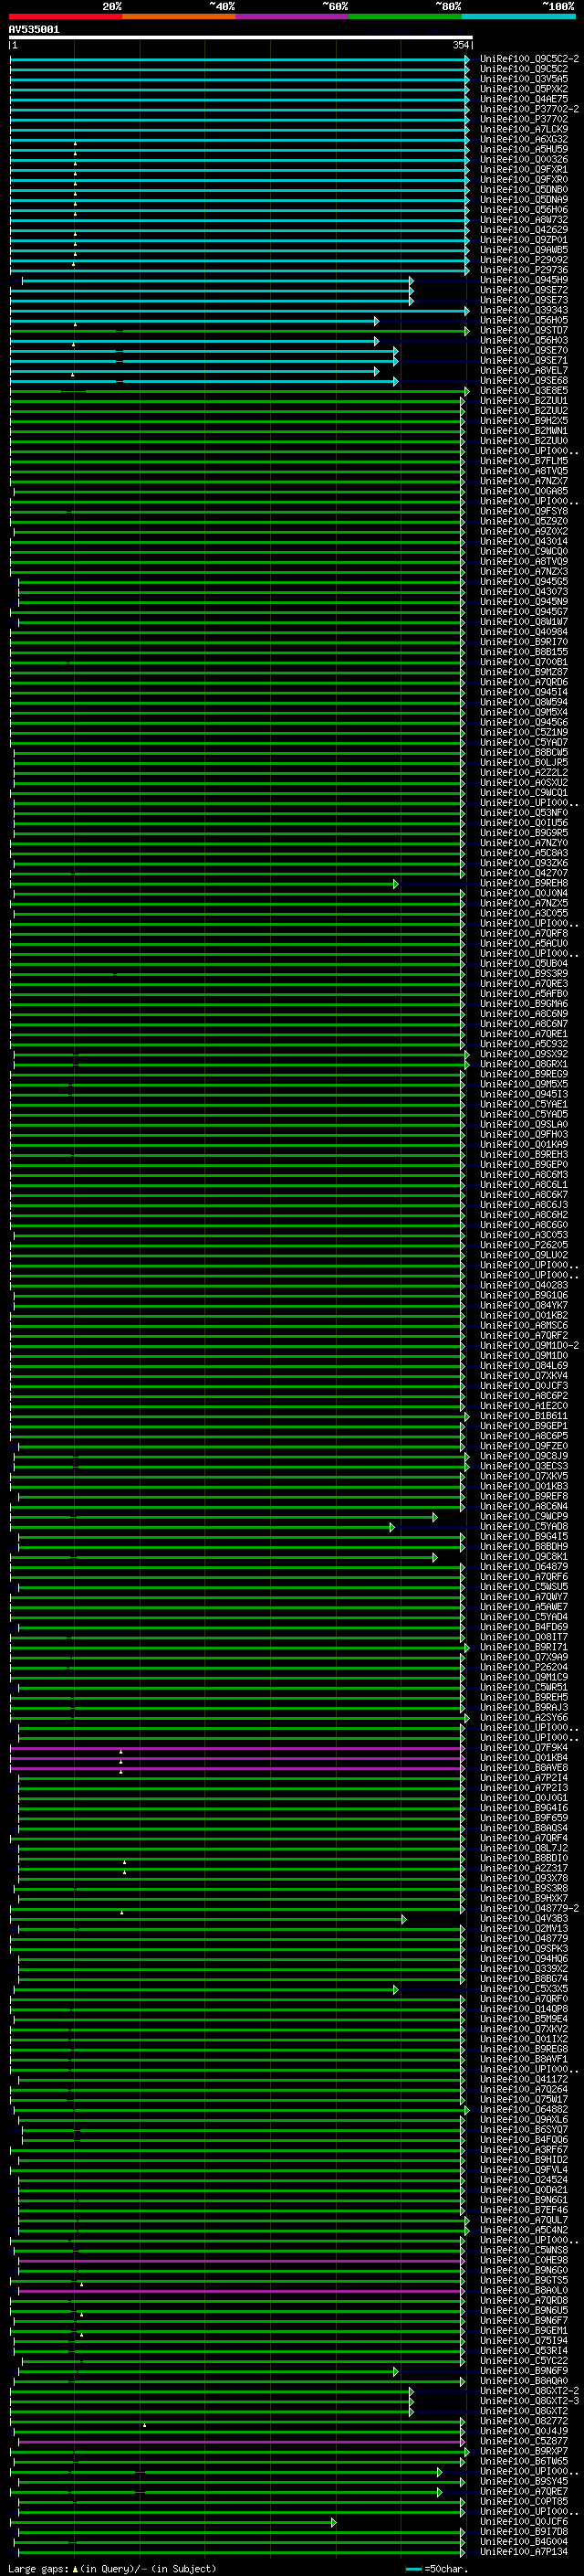The width and height of the screenshot is (584, 2576).
Task: Select the UniRef100_Q3E8E5 label
Action: click(x=524, y=390)
